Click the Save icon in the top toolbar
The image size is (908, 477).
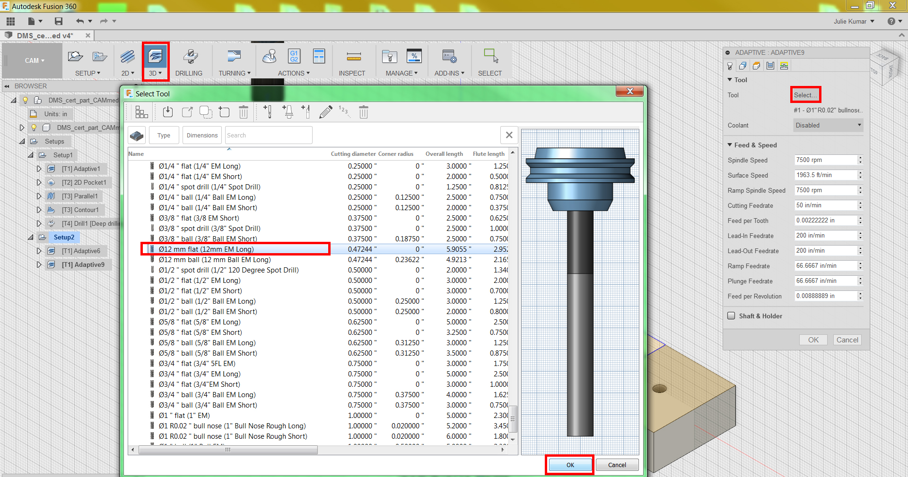[x=59, y=21]
